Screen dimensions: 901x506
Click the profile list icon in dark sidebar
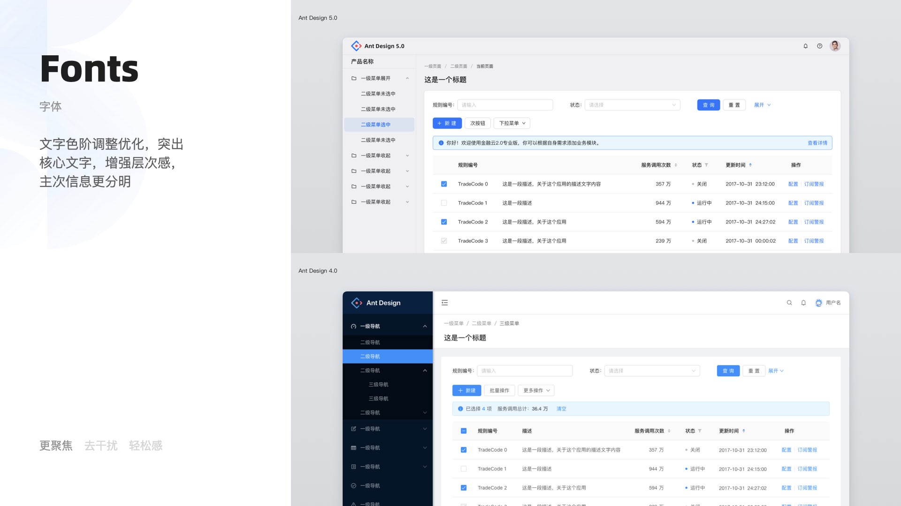tap(353, 467)
